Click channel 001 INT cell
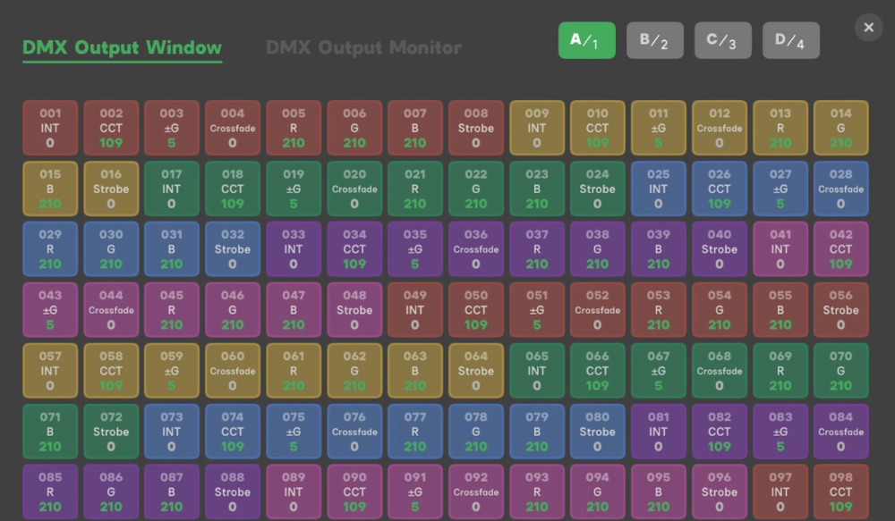This screenshot has height=521, width=895. (x=50, y=128)
